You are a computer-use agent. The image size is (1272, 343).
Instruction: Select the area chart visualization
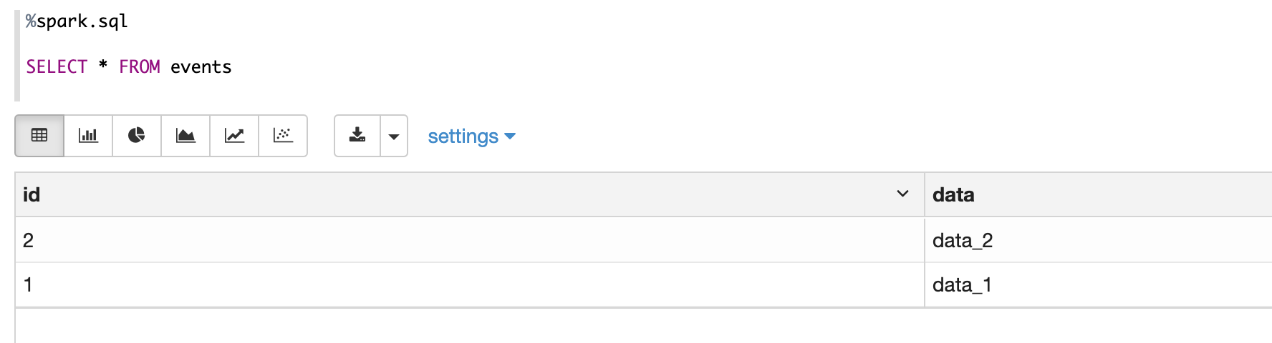[x=185, y=135]
